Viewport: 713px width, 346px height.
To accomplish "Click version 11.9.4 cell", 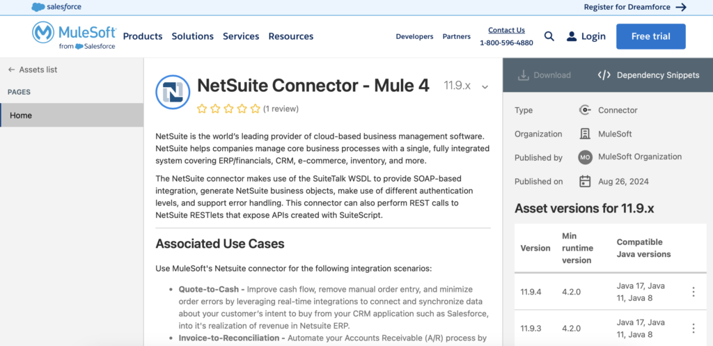I will pos(531,292).
